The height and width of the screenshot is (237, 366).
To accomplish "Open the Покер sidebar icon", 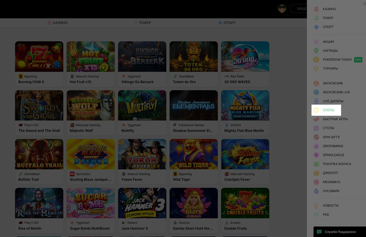I will click(316, 18).
